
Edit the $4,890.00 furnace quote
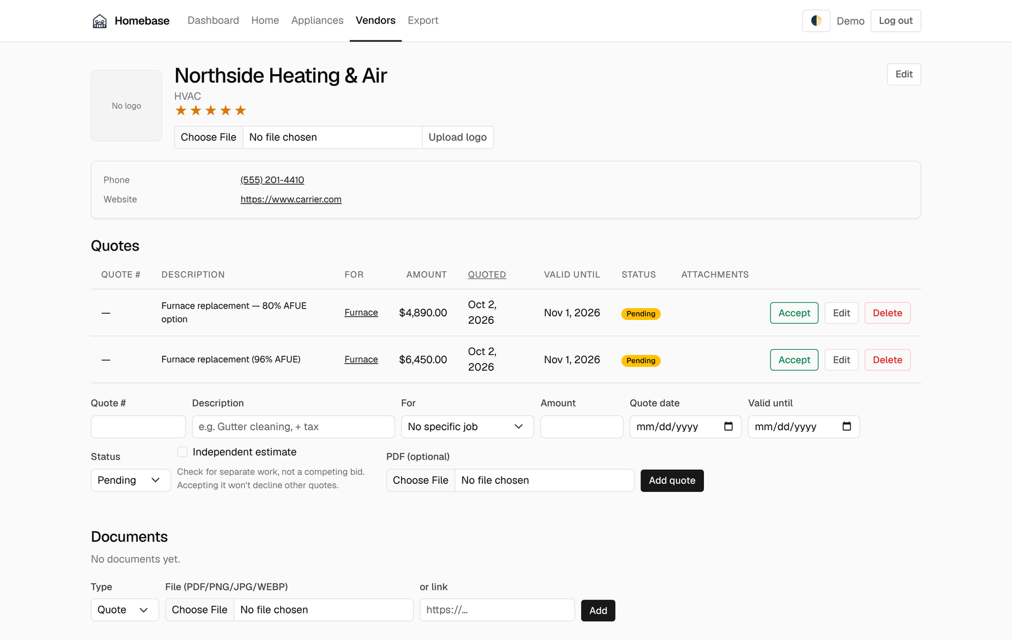841,313
